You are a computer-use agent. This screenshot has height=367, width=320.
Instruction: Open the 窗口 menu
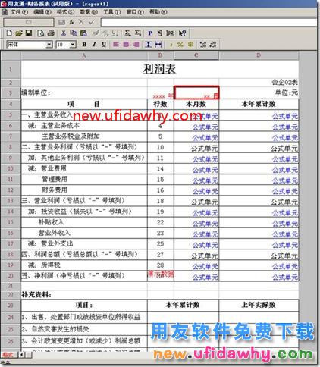[x=135, y=12]
